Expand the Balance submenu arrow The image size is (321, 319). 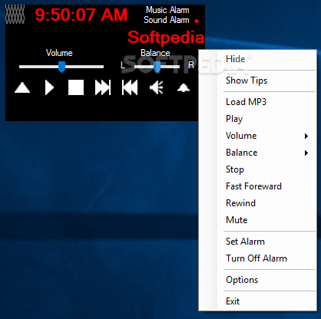(x=306, y=153)
